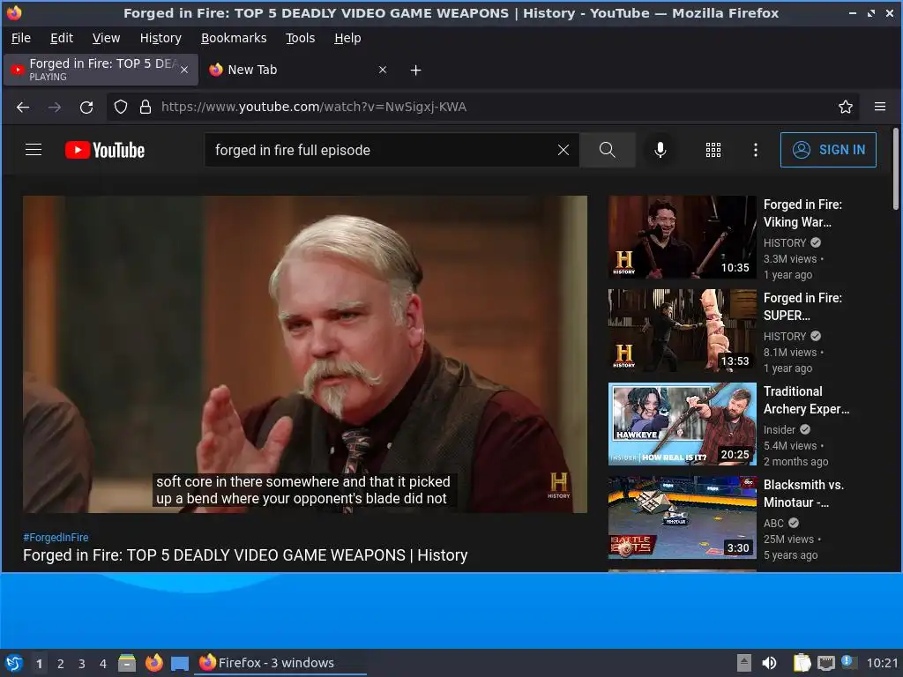Open Forged in Fire: SUPER video title

point(802,306)
